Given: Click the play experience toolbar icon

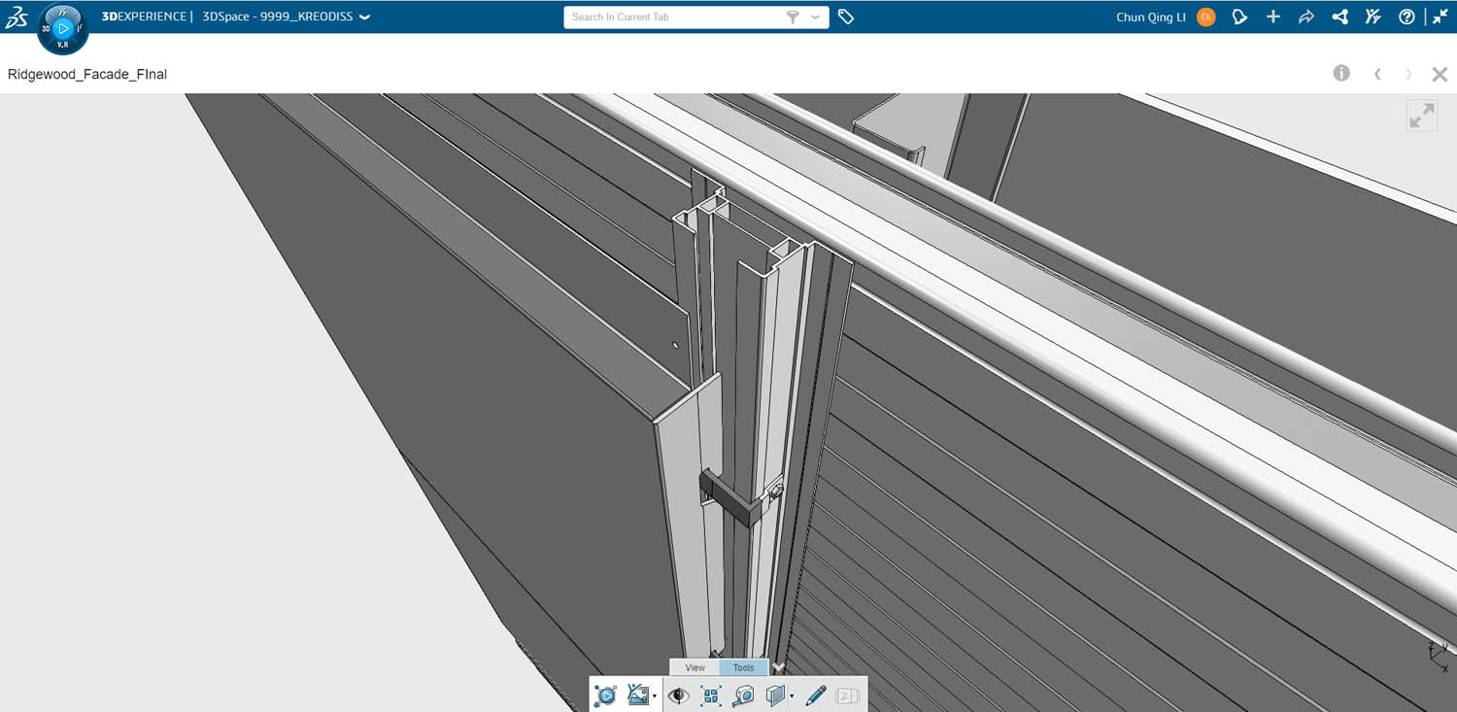Looking at the screenshot, I should (x=605, y=695).
